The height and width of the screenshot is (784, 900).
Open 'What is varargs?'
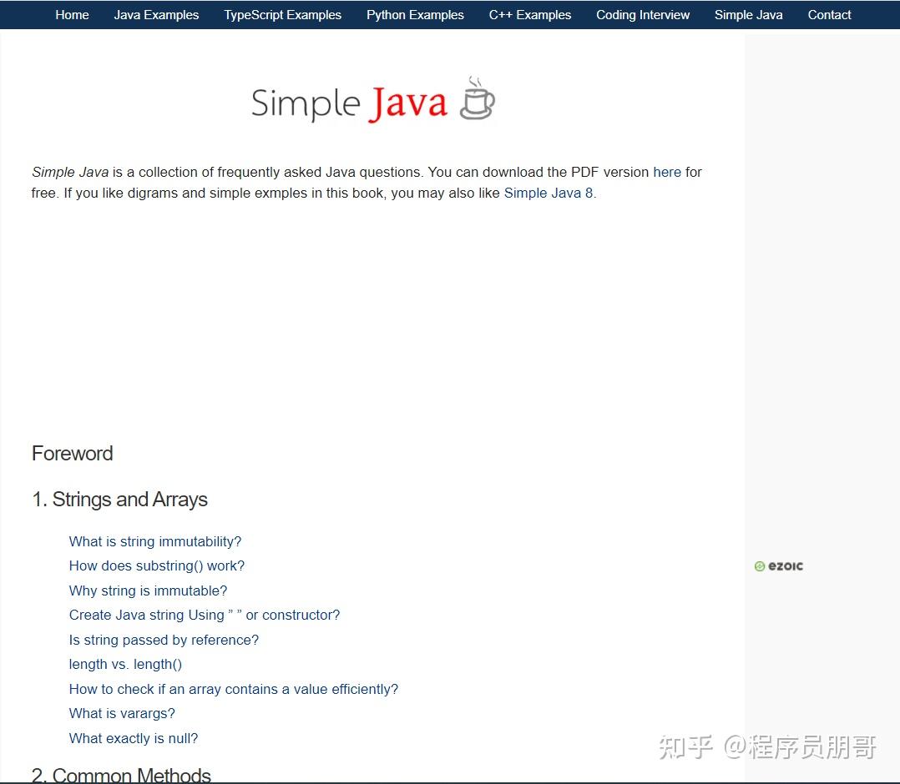click(122, 713)
